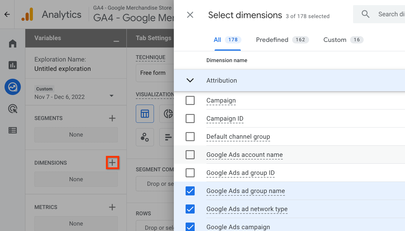Click the back arrow beside Analytics logo

point(7,14)
